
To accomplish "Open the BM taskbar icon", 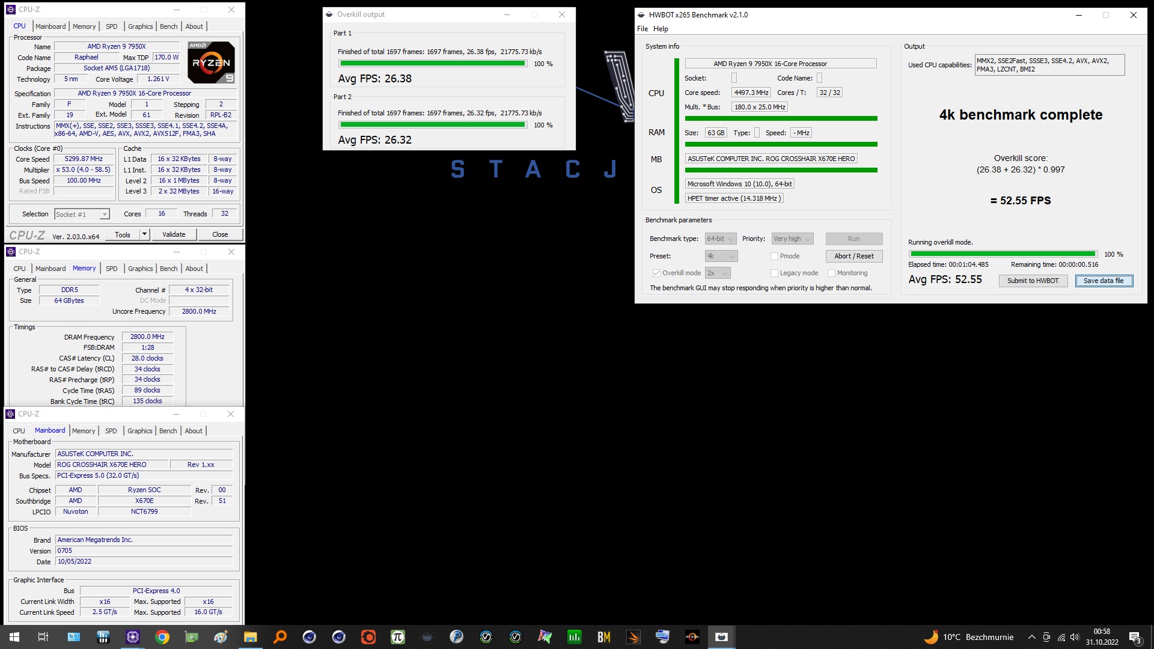I will click(x=604, y=637).
